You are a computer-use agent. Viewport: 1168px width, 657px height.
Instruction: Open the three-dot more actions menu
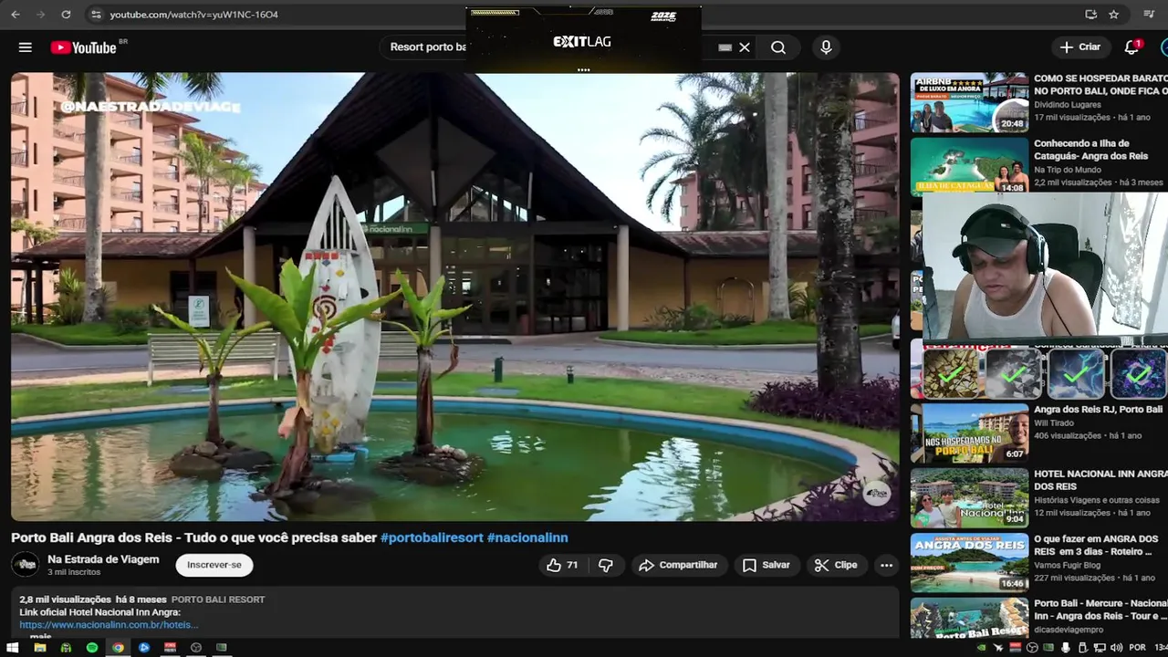pos(886,565)
